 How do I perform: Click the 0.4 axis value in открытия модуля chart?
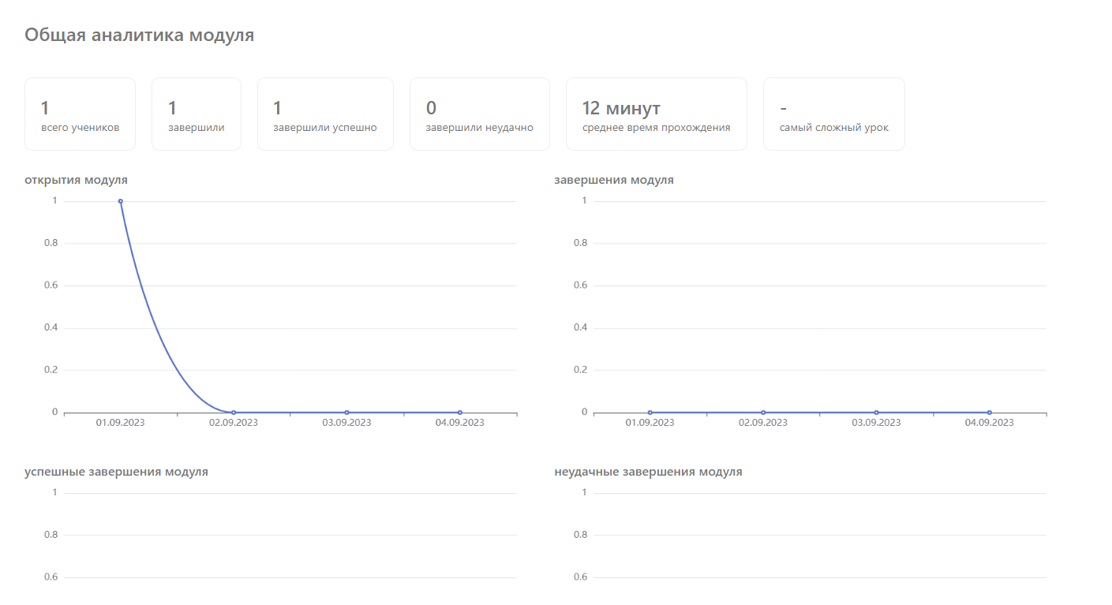pyautogui.click(x=51, y=327)
